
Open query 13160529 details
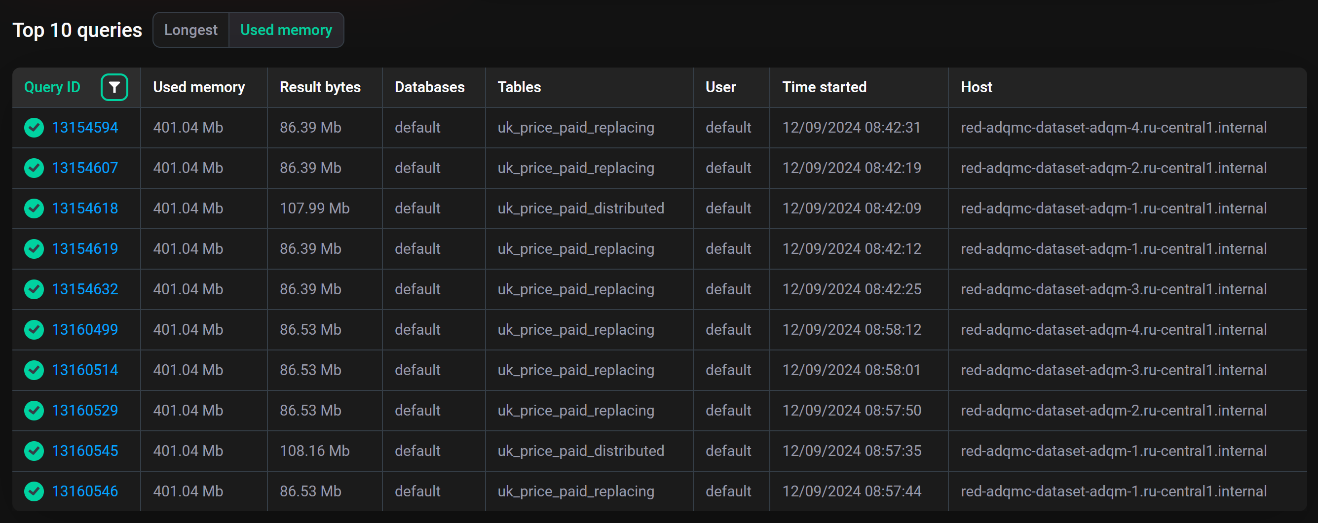click(84, 410)
